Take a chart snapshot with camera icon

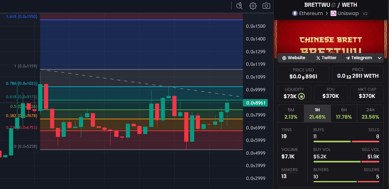[x=266, y=6]
